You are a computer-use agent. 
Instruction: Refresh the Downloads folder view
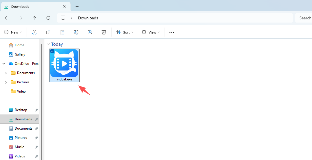[48, 18]
